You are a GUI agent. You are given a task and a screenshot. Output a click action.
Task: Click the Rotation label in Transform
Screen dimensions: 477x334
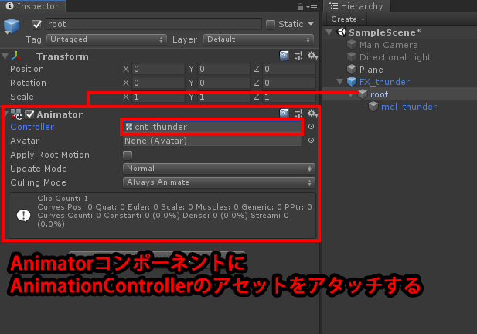coord(28,83)
